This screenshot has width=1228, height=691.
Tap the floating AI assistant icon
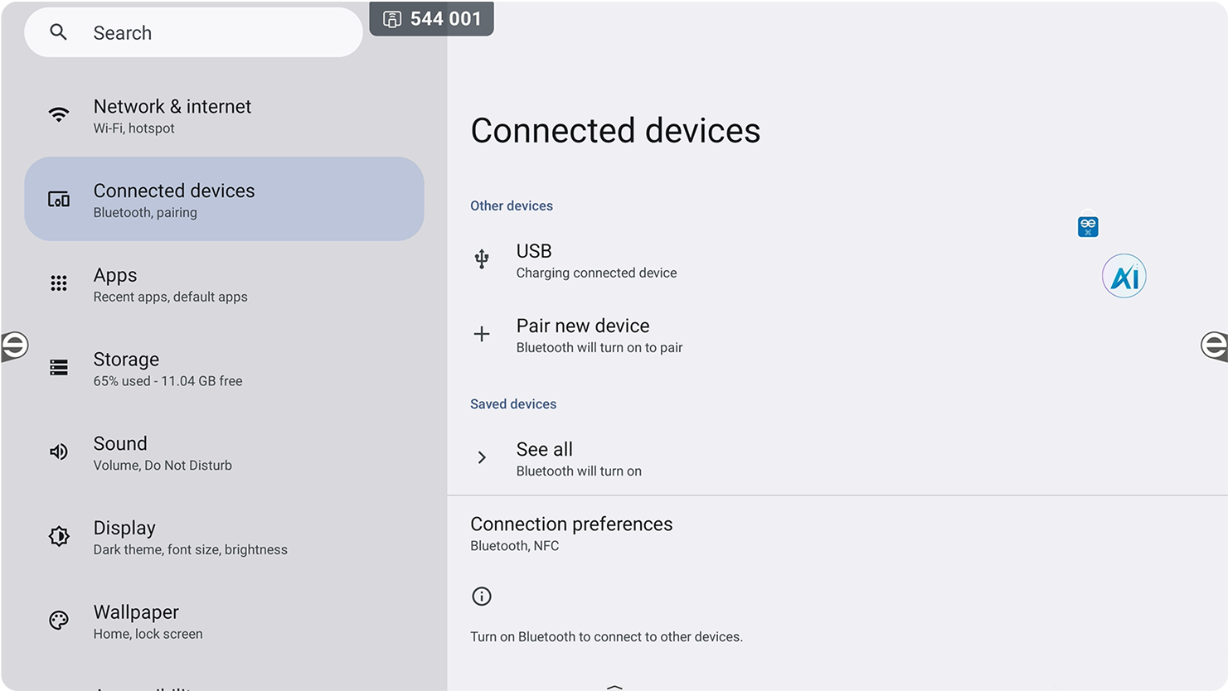tap(1124, 276)
